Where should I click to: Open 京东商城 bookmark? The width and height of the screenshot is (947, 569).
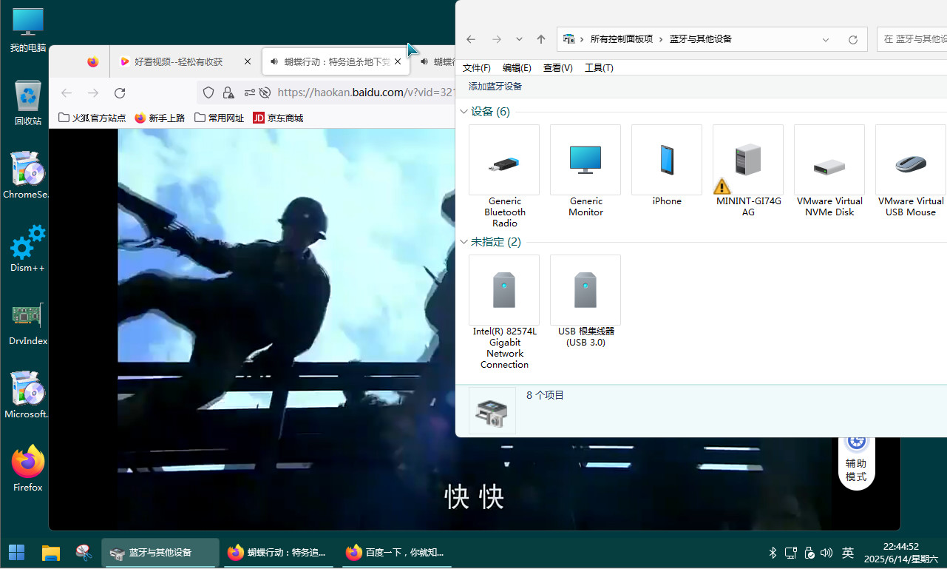pos(278,118)
